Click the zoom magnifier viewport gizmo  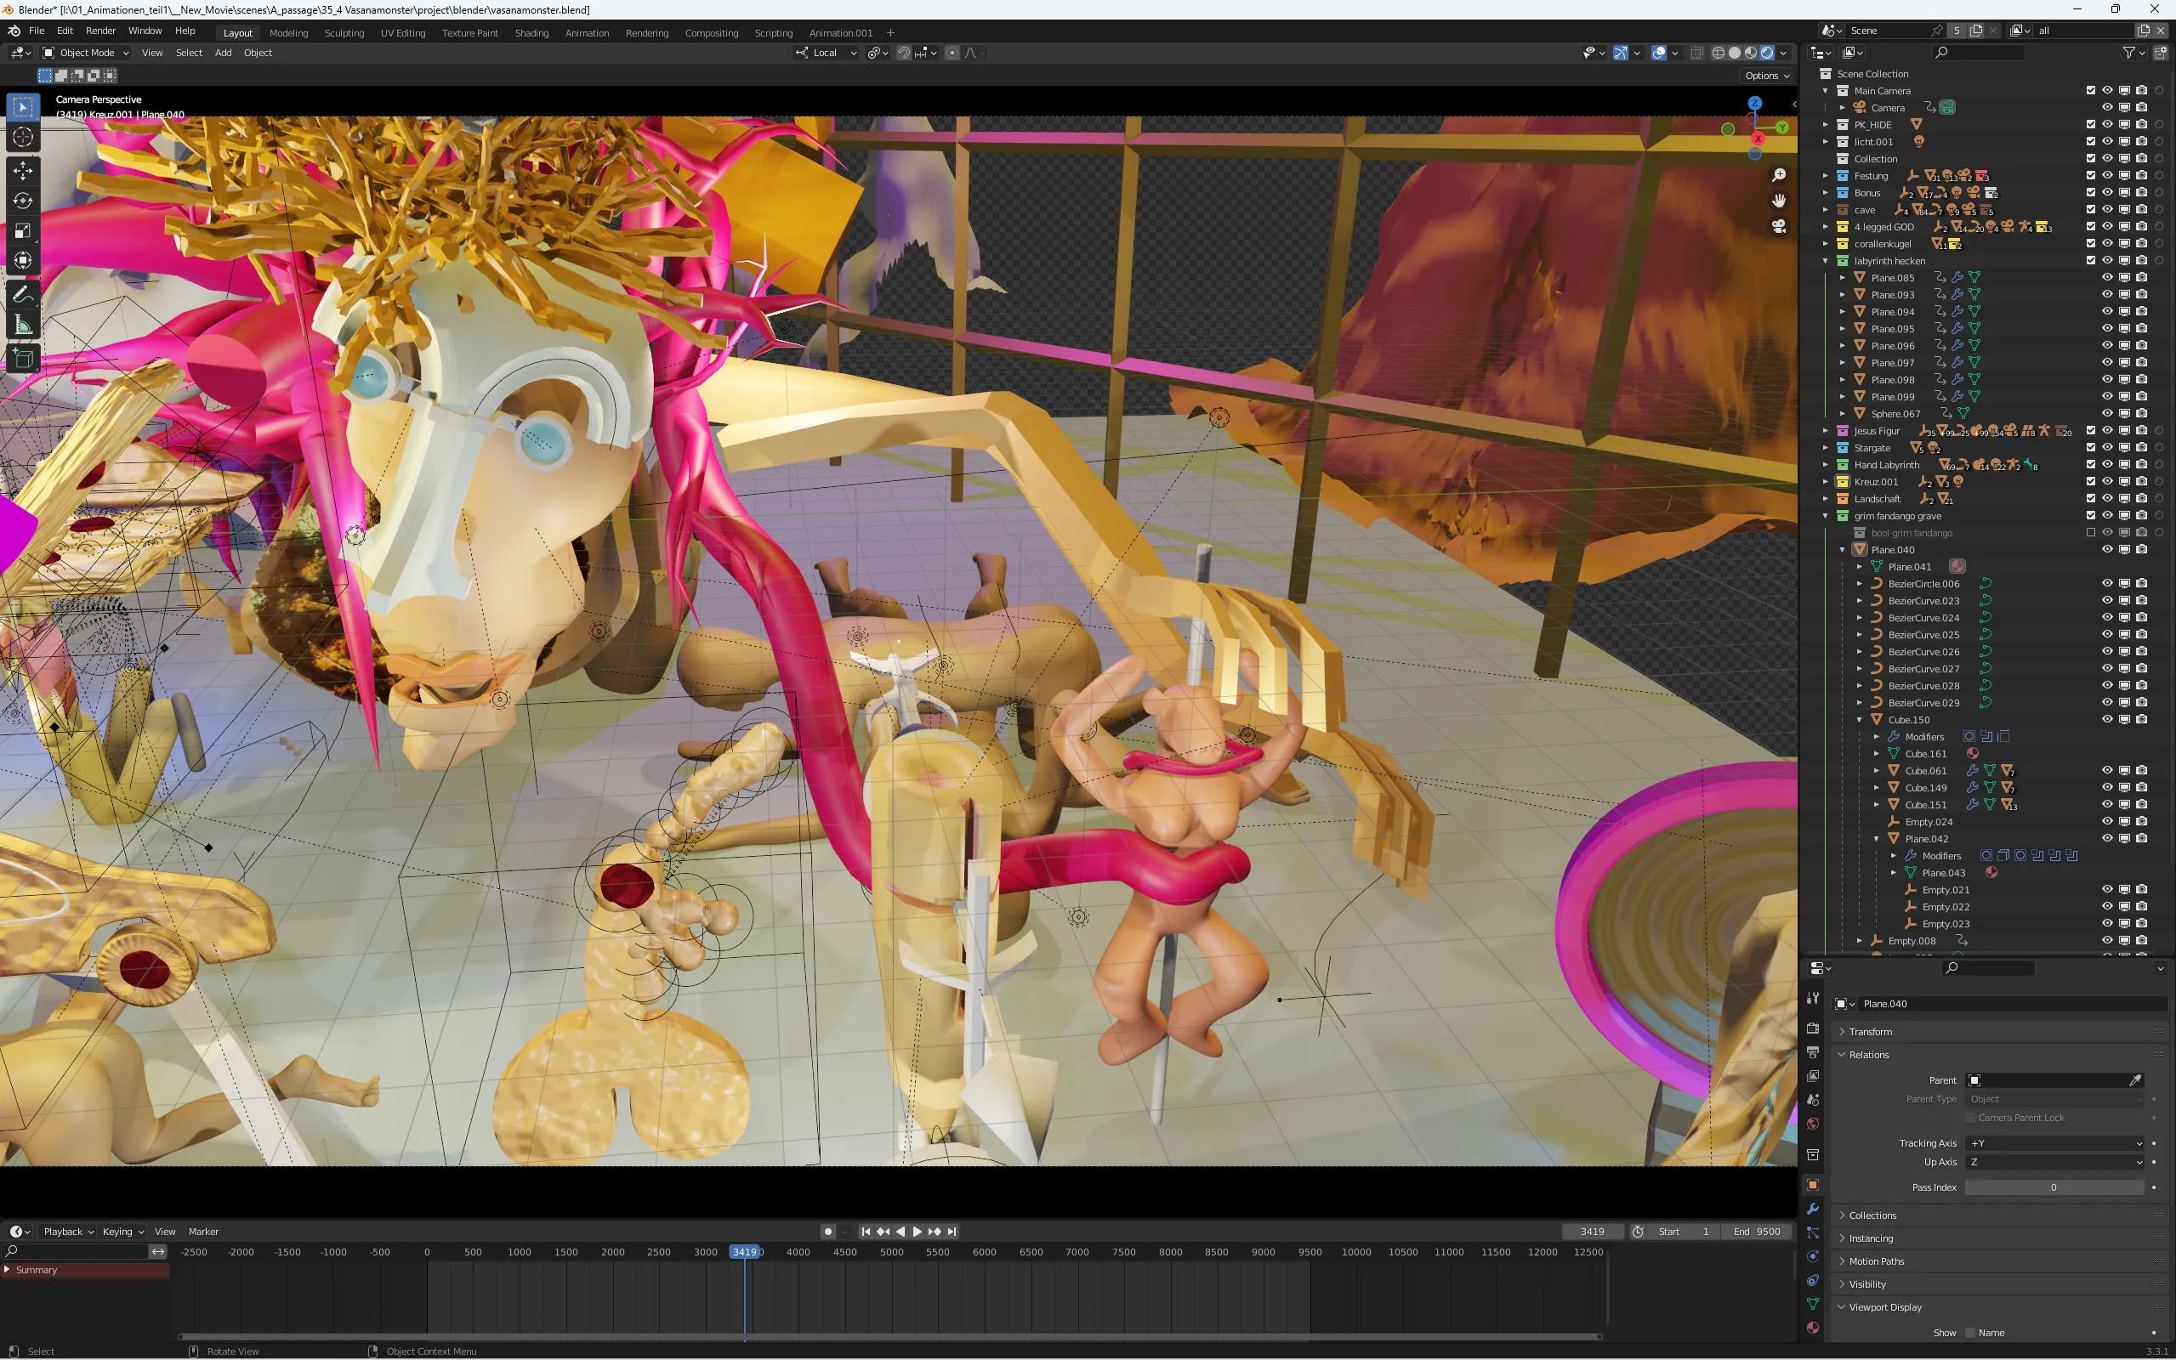pyautogui.click(x=1778, y=175)
